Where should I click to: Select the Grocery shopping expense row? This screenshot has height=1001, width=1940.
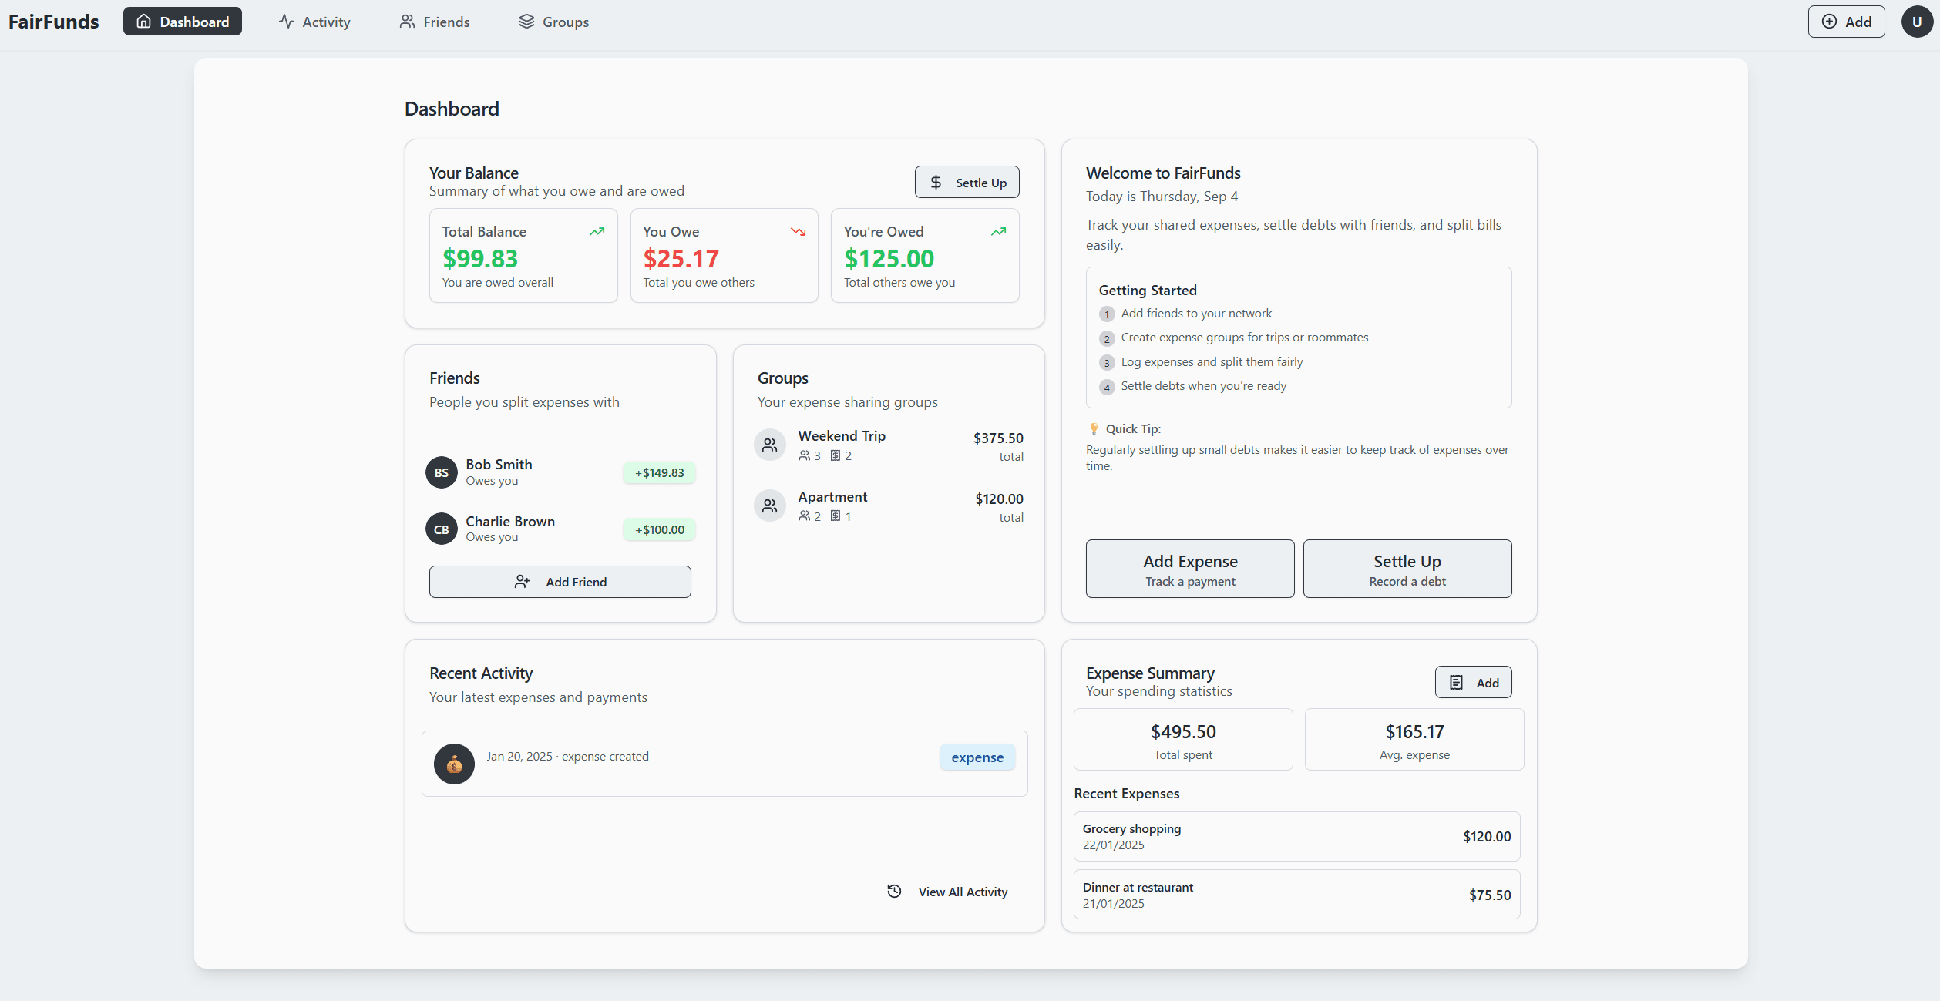[x=1296, y=836]
